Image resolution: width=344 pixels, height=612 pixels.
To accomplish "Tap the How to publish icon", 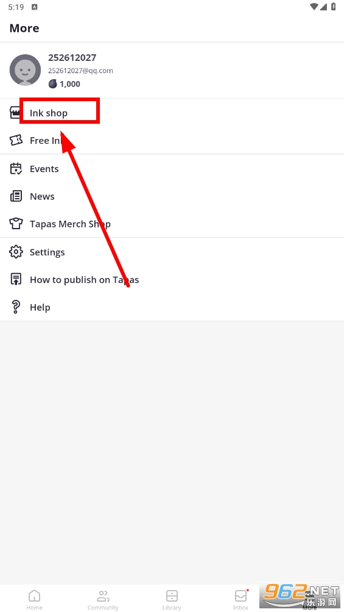I will [16, 279].
